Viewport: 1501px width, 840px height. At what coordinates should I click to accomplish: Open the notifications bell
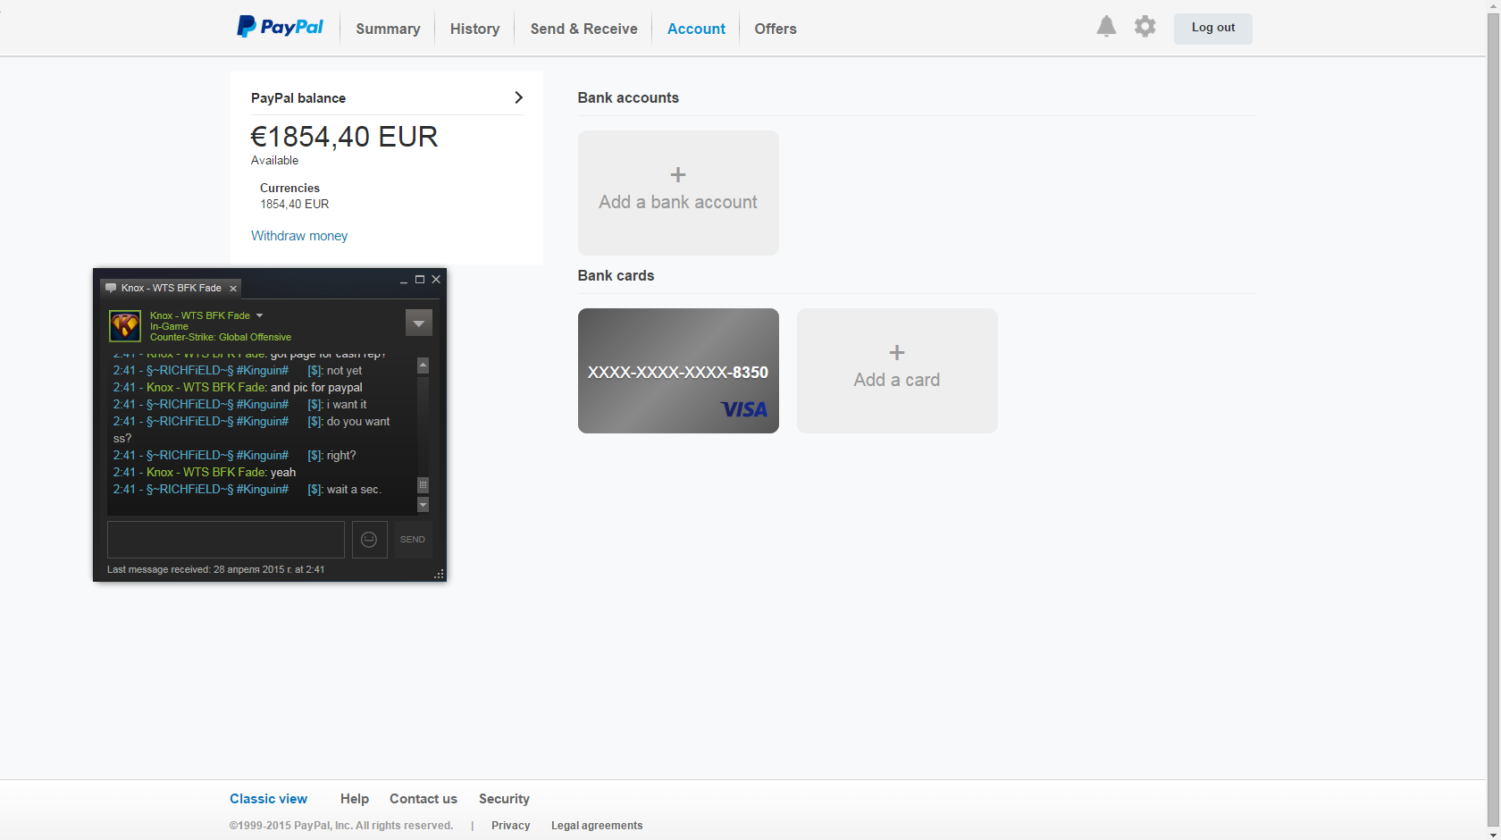tap(1106, 27)
